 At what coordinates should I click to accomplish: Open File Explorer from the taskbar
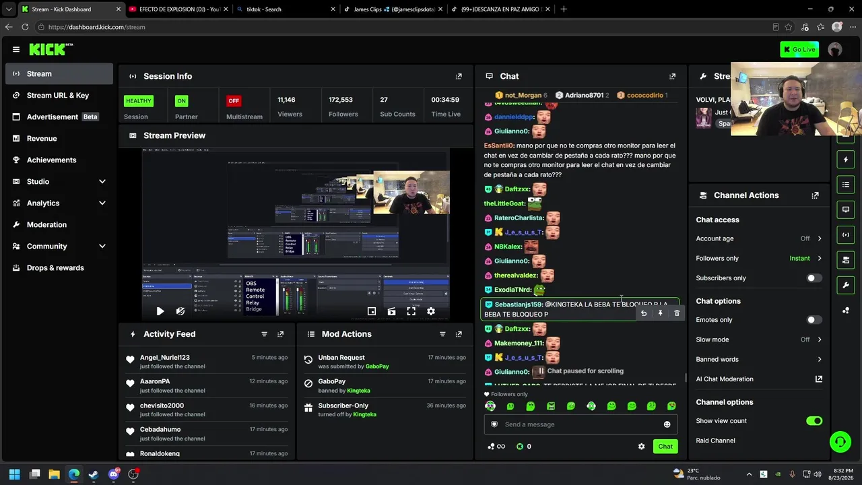55,474
